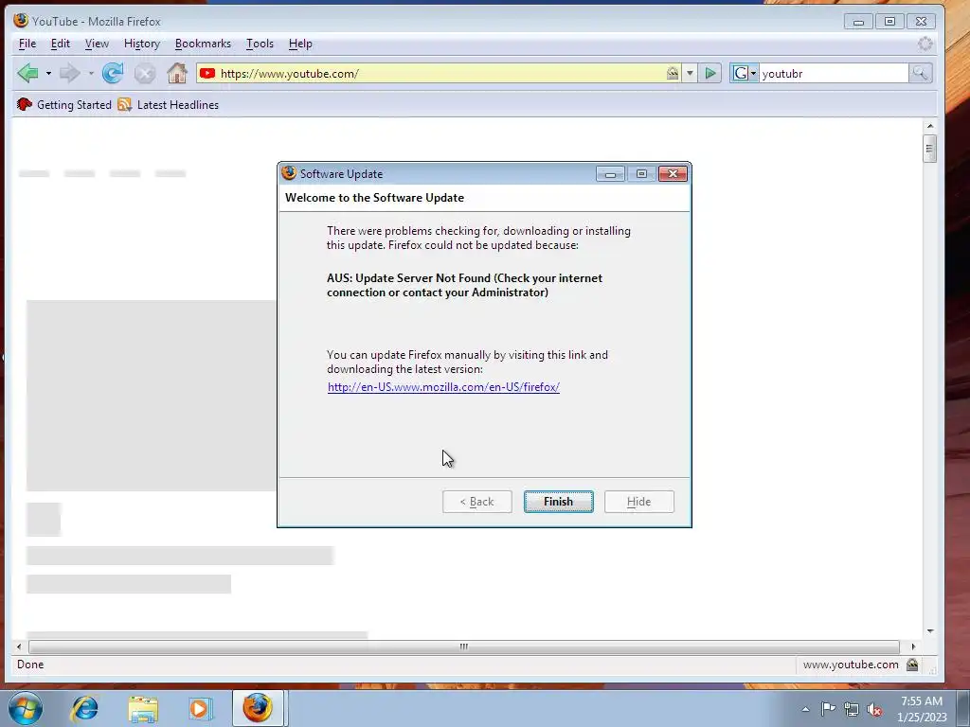Open the Help menu
970x727 pixels.
(x=300, y=44)
